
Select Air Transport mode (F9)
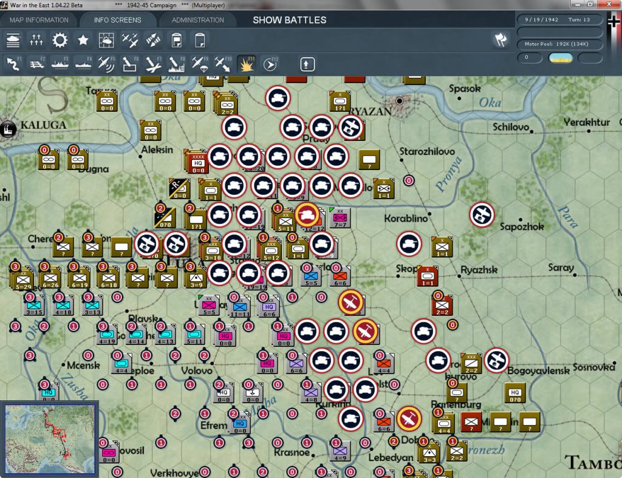point(199,64)
